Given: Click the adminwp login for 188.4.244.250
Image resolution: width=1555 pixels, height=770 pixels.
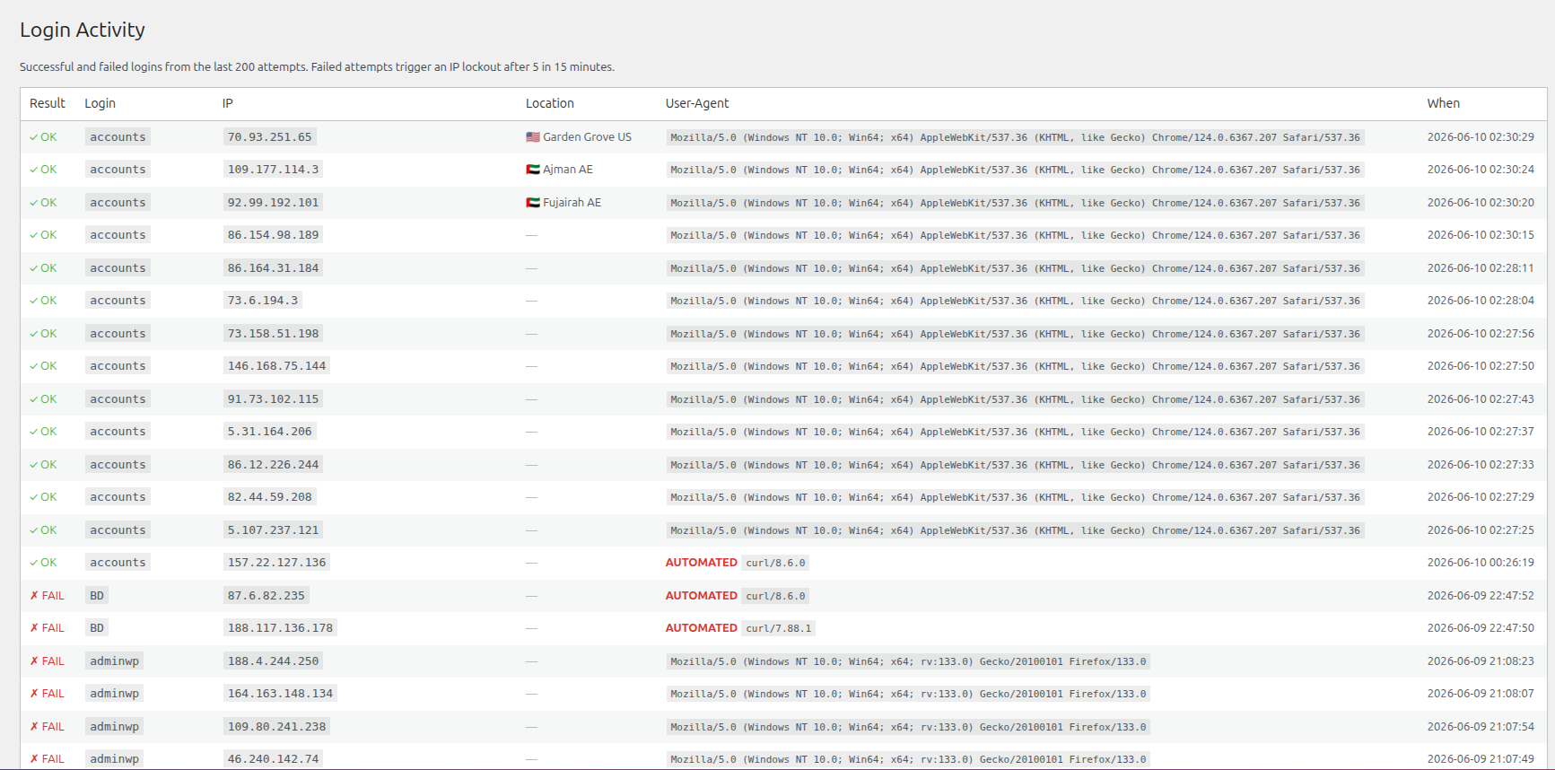Looking at the screenshot, I should tap(115, 661).
